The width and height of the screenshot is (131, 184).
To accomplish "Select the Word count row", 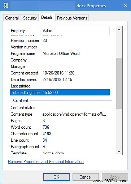I will (60, 127).
